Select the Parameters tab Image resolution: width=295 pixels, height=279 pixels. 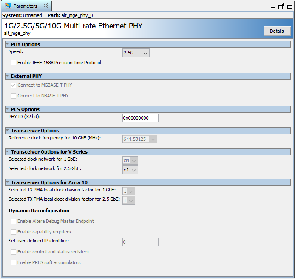click(26, 6)
